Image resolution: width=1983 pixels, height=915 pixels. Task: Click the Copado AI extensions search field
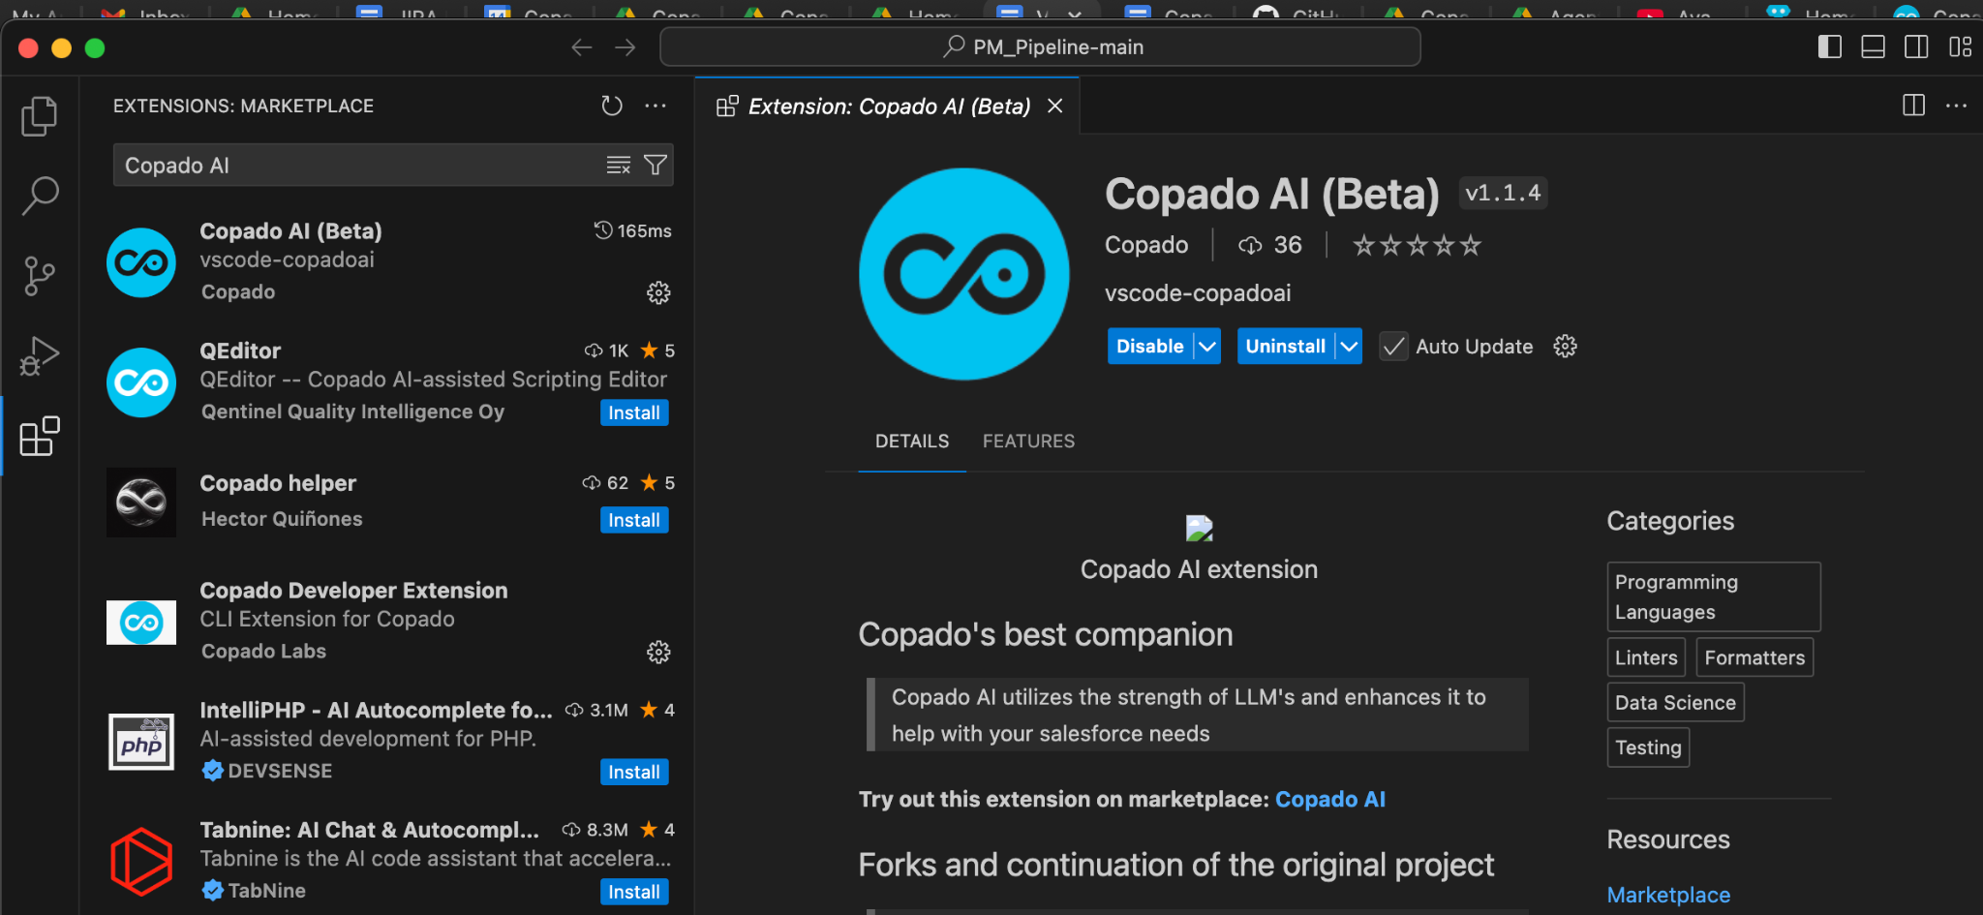358,166
